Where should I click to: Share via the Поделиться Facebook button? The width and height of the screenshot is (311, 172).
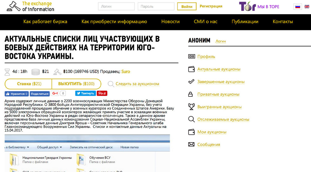40,94
